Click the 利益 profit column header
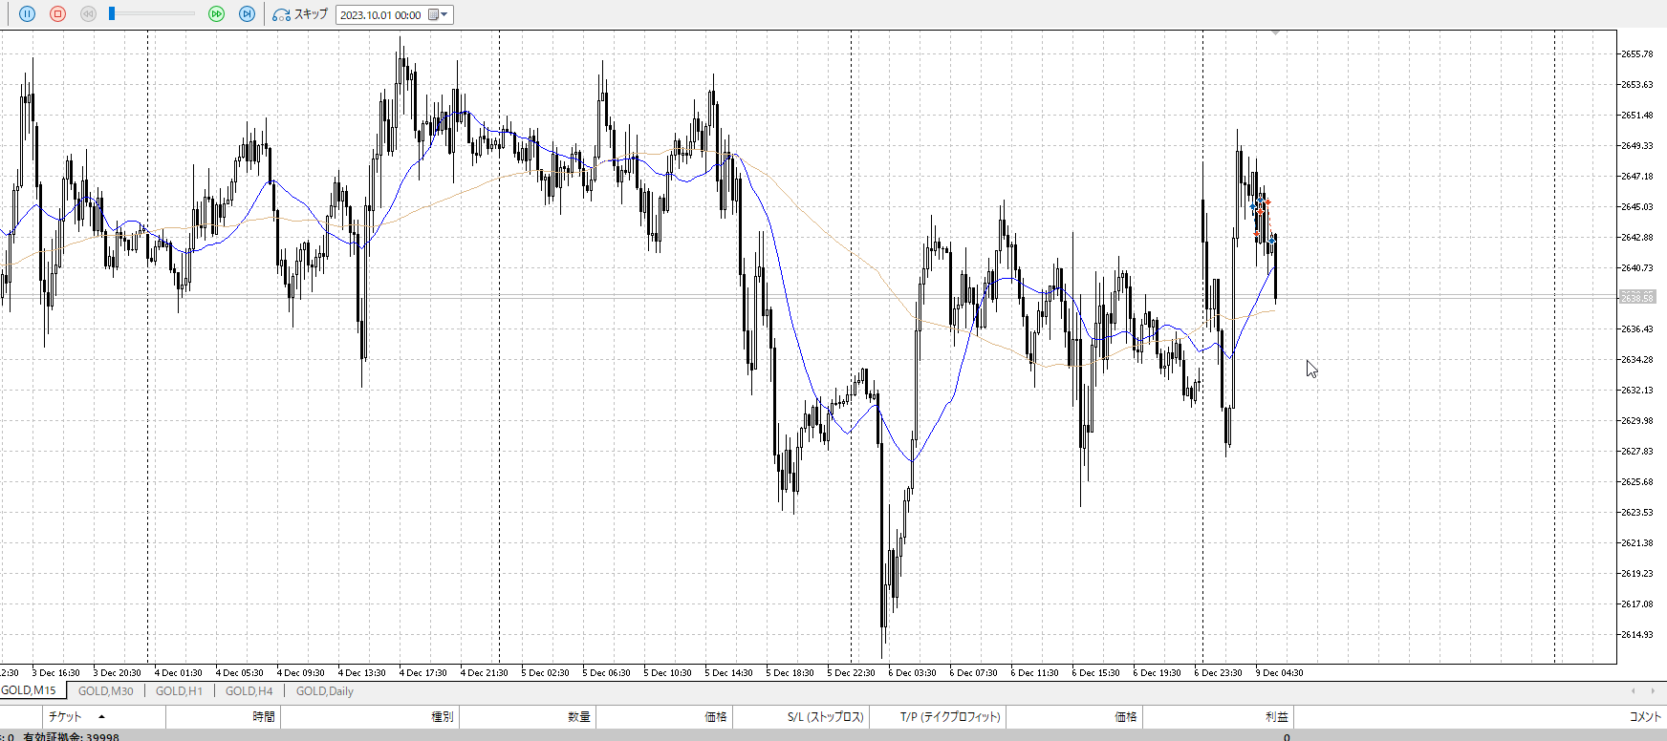The width and height of the screenshot is (1667, 741). (x=1276, y=716)
